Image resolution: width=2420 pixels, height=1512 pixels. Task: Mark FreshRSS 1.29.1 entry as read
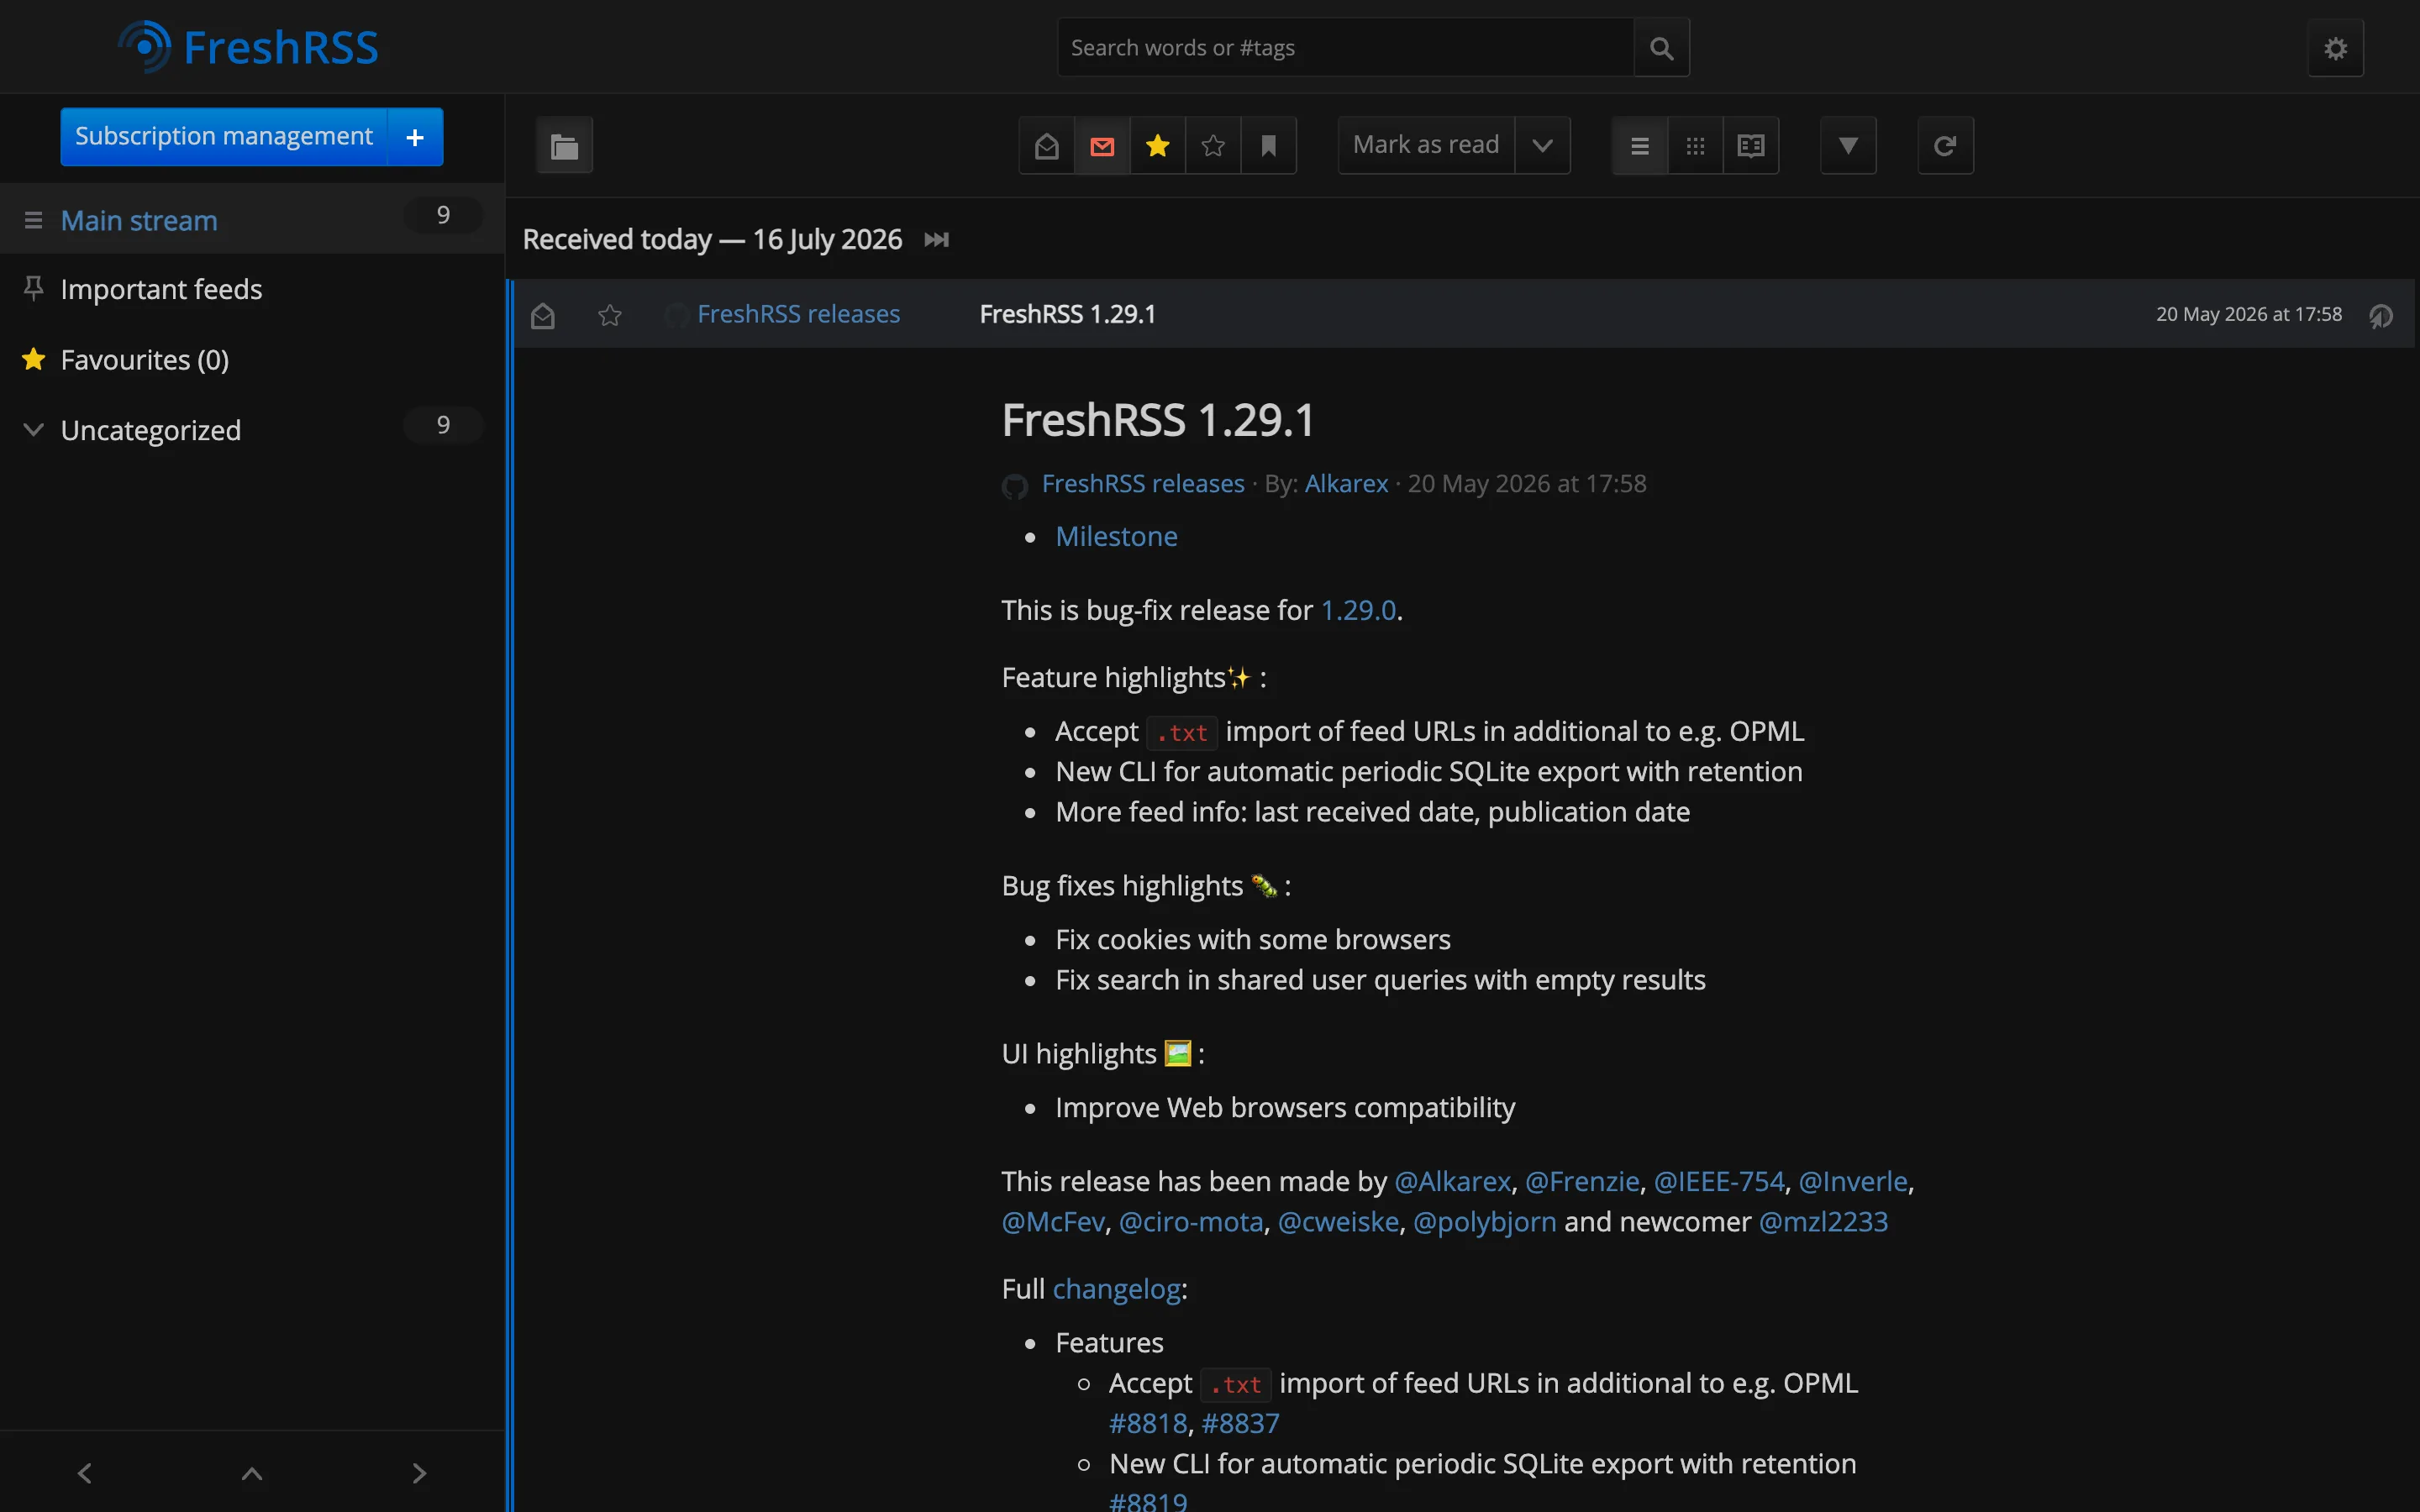tap(542, 315)
